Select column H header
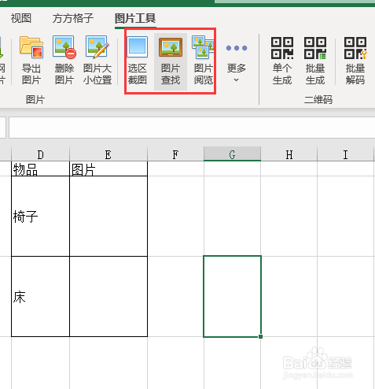 [x=289, y=154]
